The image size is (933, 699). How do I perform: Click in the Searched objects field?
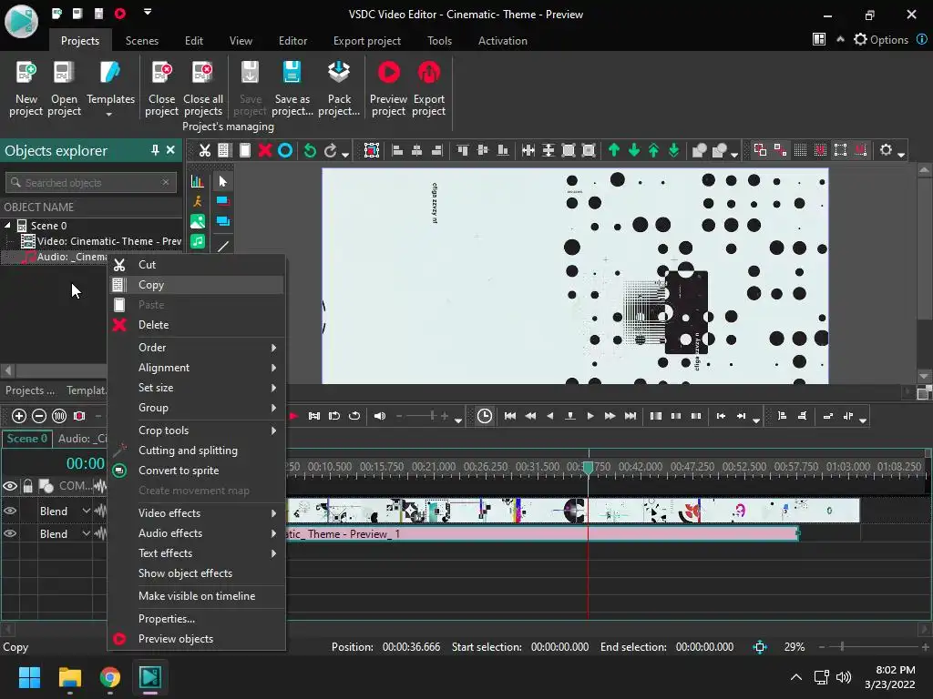[x=91, y=182]
